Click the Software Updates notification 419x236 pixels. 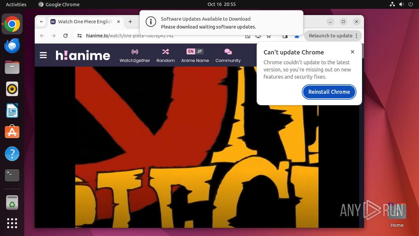pos(221,23)
